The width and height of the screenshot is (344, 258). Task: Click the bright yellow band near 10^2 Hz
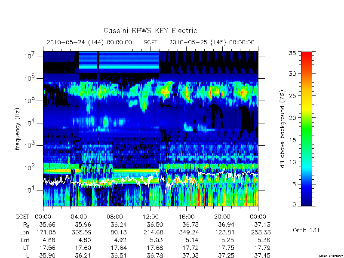136,170
